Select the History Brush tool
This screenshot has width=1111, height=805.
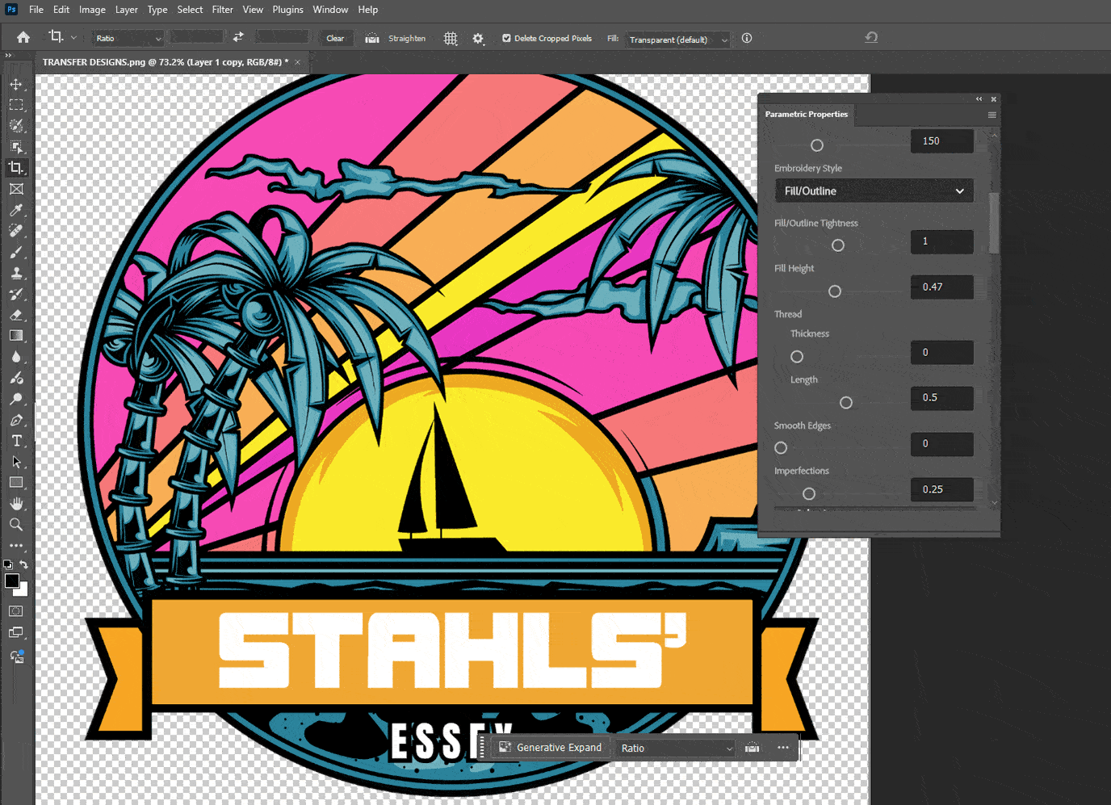(16, 294)
